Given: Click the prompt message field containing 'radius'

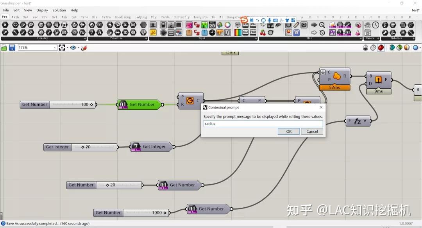Looking at the screenshot, I should 263,124.
